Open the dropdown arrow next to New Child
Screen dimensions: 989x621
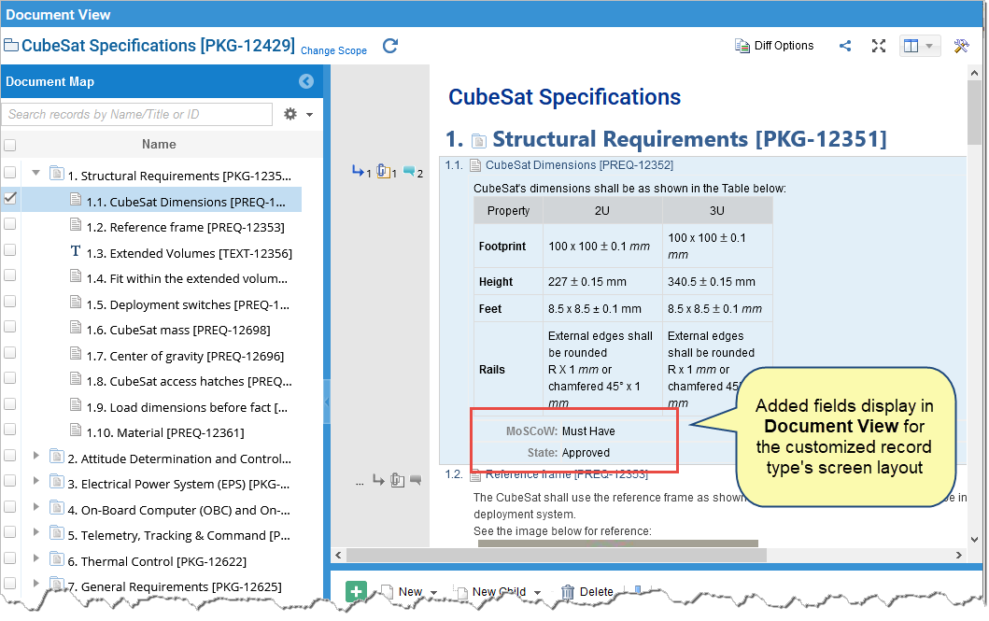pyautogui.click(x=537, y=593)
